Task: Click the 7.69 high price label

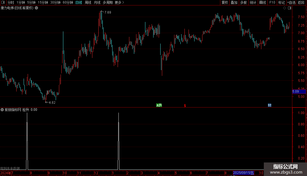Action: tap(108, 12)
